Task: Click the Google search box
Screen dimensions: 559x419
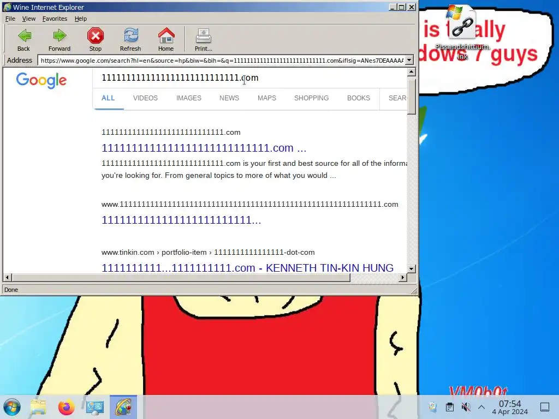Action: click(x=249, y=77)
